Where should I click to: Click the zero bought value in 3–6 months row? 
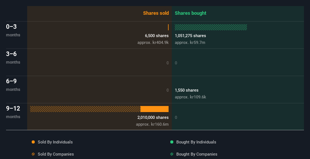coord(176,63)
